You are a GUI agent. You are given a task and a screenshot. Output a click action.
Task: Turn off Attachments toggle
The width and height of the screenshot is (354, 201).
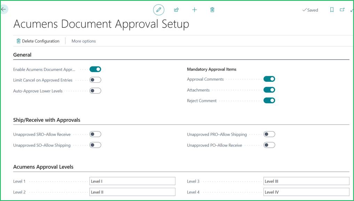[269, 90]
